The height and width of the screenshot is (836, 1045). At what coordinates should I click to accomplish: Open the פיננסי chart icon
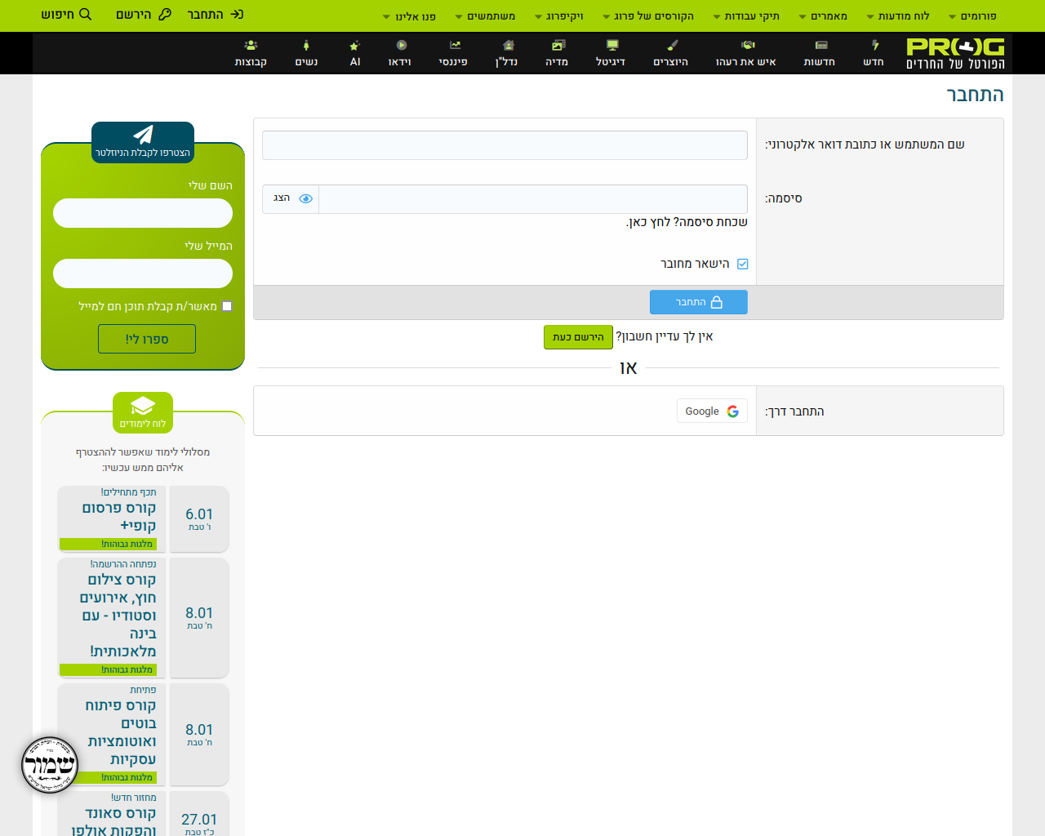pyautogui.click(x=455, y=46)
